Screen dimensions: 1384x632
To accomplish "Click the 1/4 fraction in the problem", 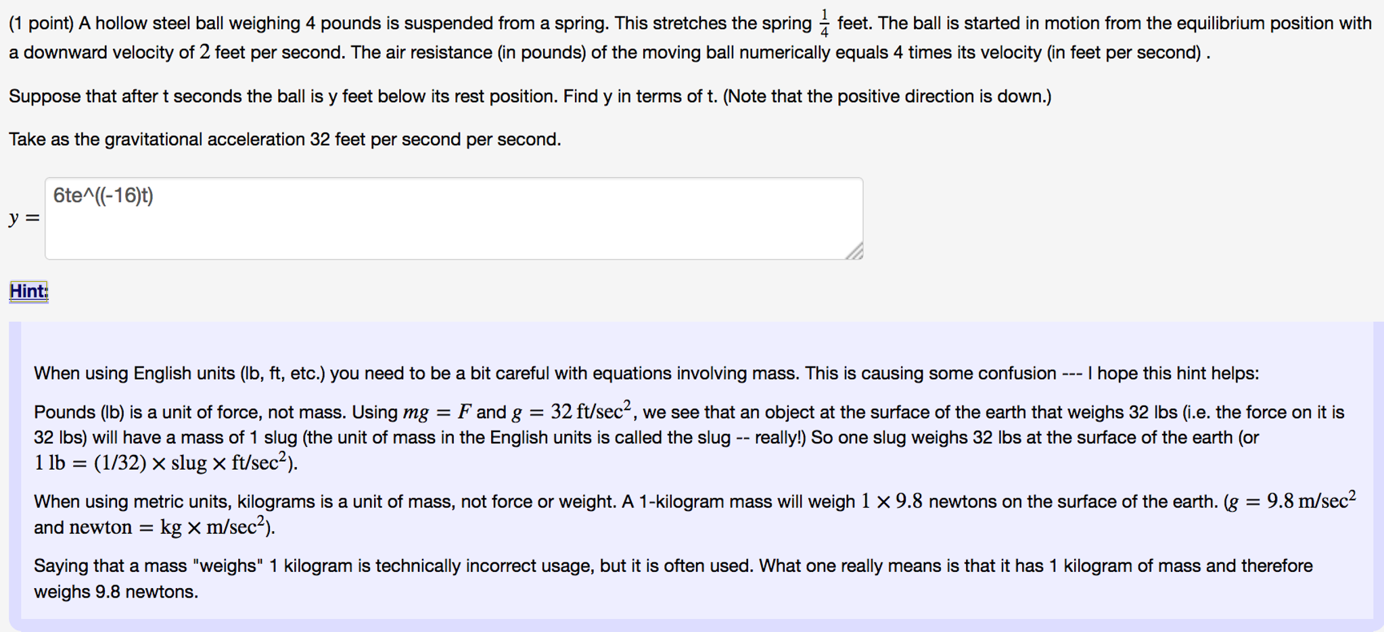I will (824, 24).
